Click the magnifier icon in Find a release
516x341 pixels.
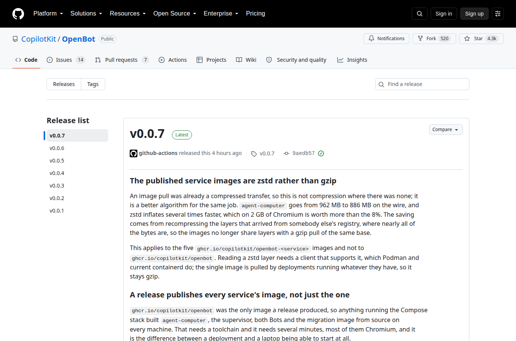[381, 84]
